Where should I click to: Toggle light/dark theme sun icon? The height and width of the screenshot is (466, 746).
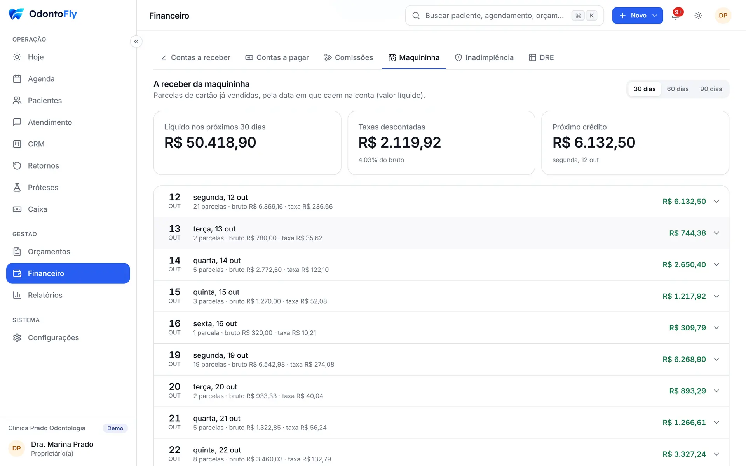pos(698,16)
